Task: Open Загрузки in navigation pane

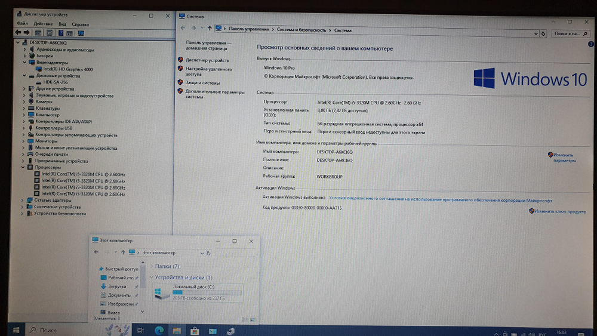Action: point(116,286)
